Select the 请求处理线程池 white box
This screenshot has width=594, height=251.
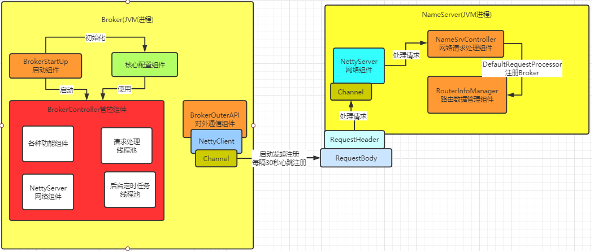point(127,146)
